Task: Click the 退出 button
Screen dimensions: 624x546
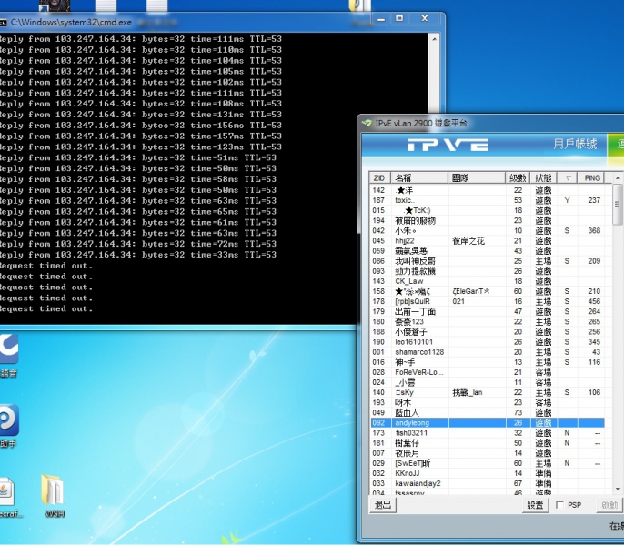Action: (383, 505)
